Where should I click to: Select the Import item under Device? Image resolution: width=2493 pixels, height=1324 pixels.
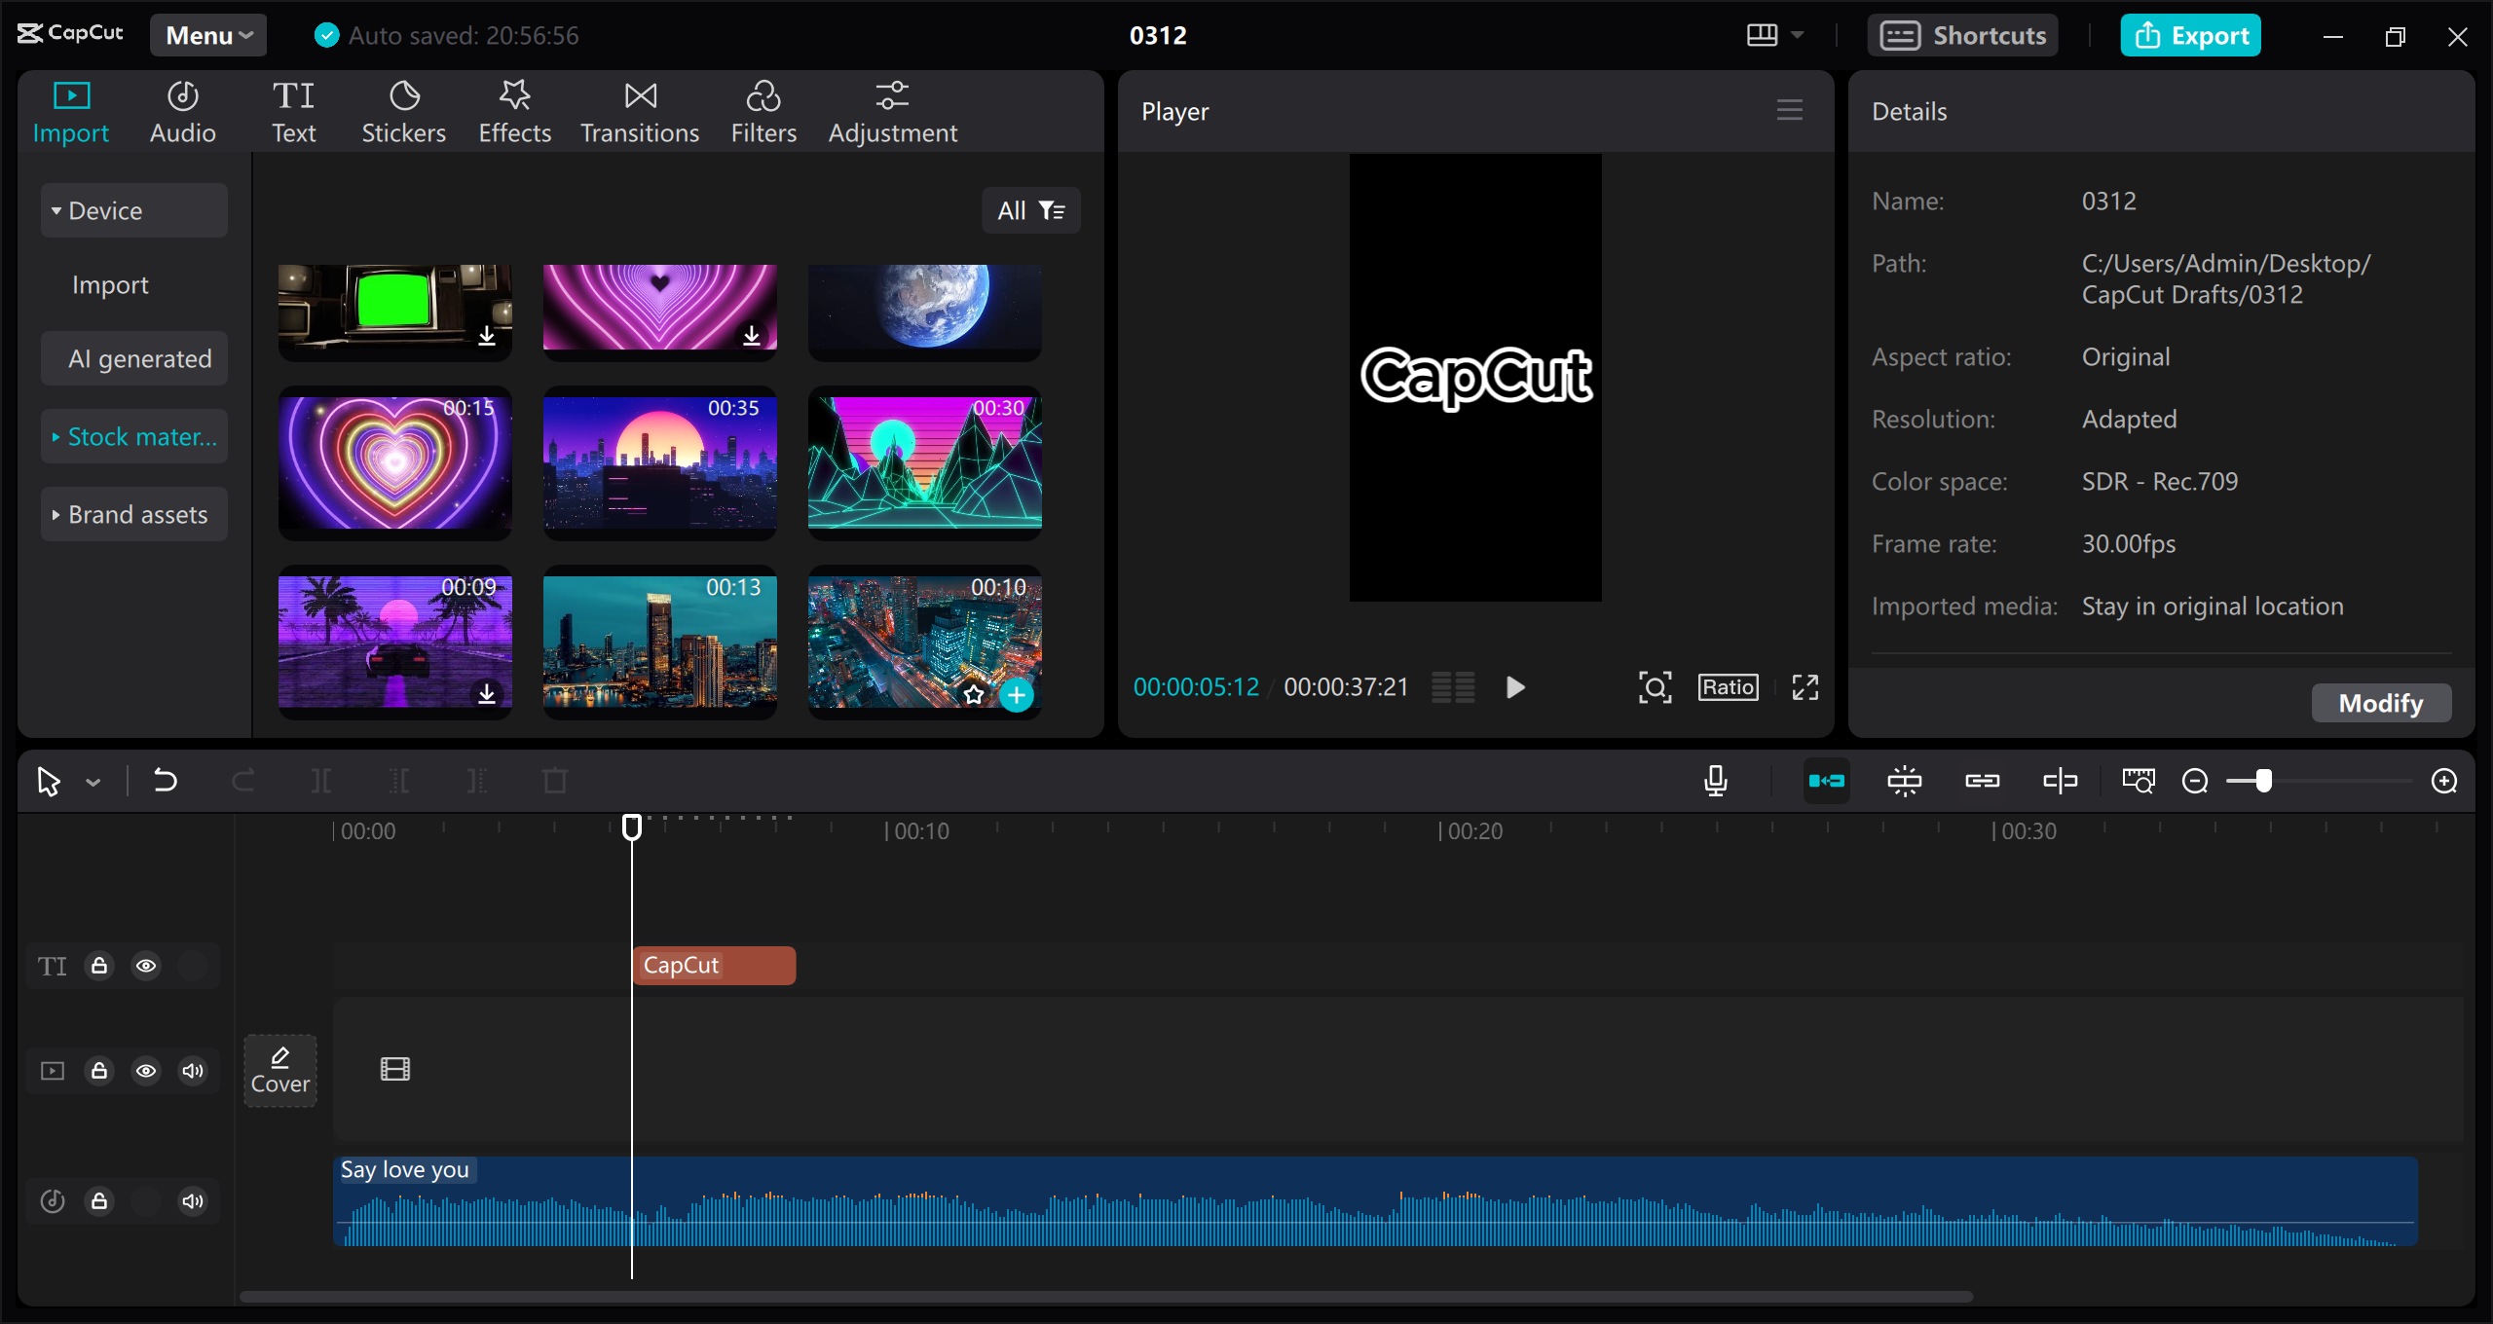[x=110, y=284]
